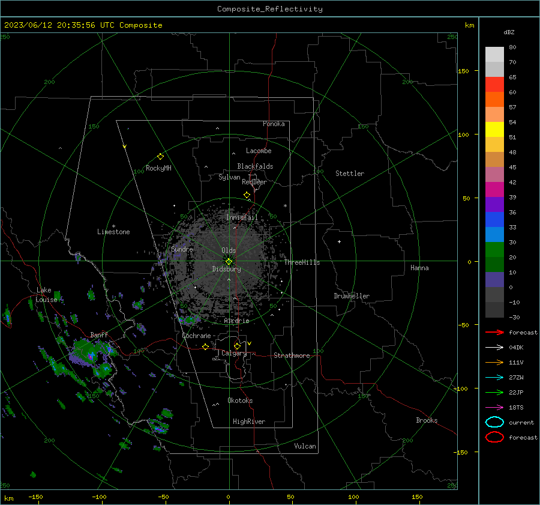Click the Stettler label
The width and height of the screenshot is (540, 505).
pyautogui.click(x=350, y=174)
